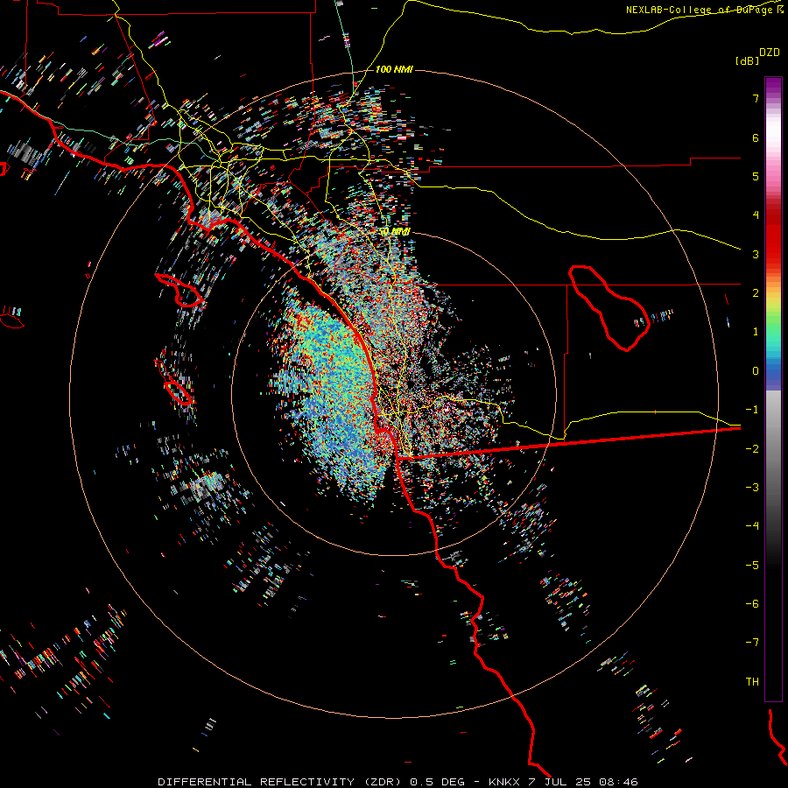Click the colorbar tick label -4
Image resolution: width=788 pixels, height=788 pixels.
tap(752, 526)
